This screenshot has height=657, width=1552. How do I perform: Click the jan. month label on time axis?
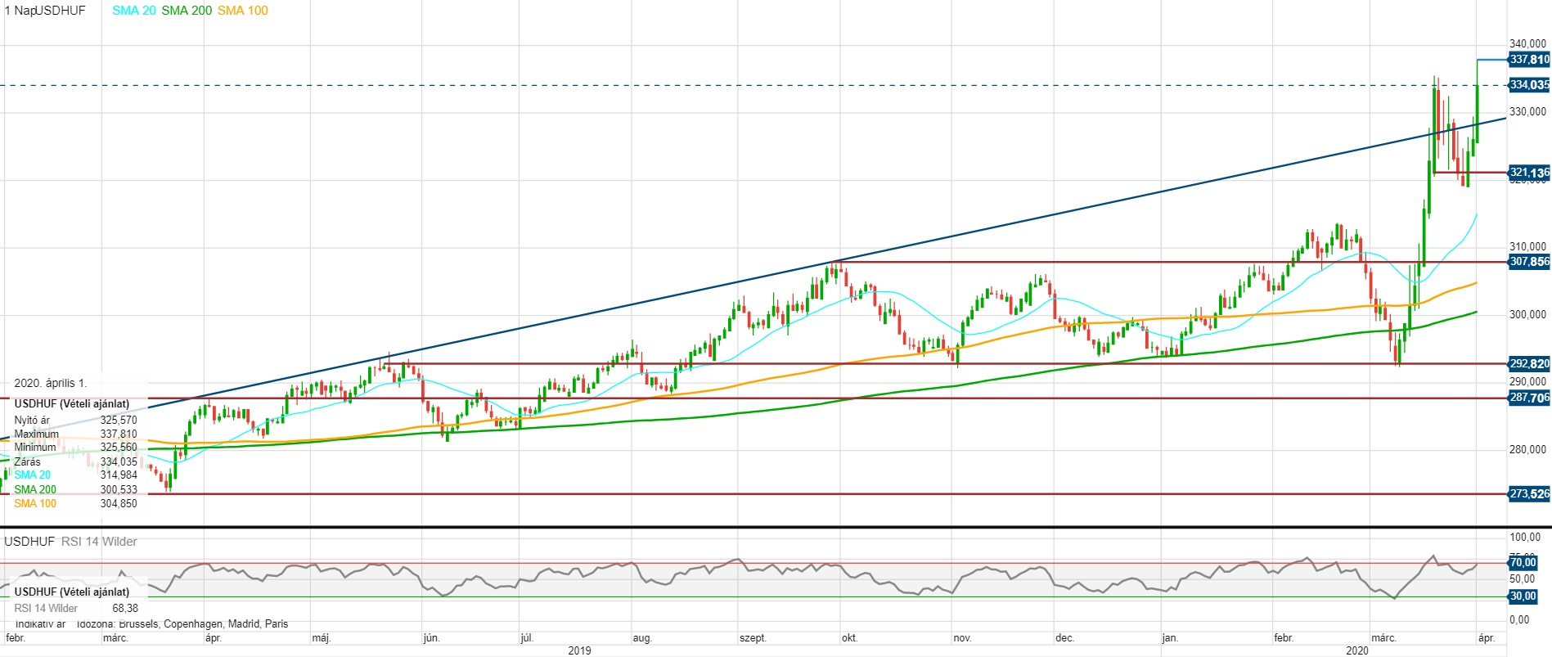point(1170,638)
